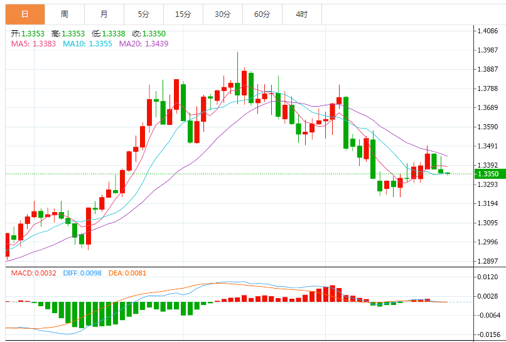The width and height of the screenshot is (506, 342).
Task: Open the 60分 timeframe tab
Action: coord(262,14)
